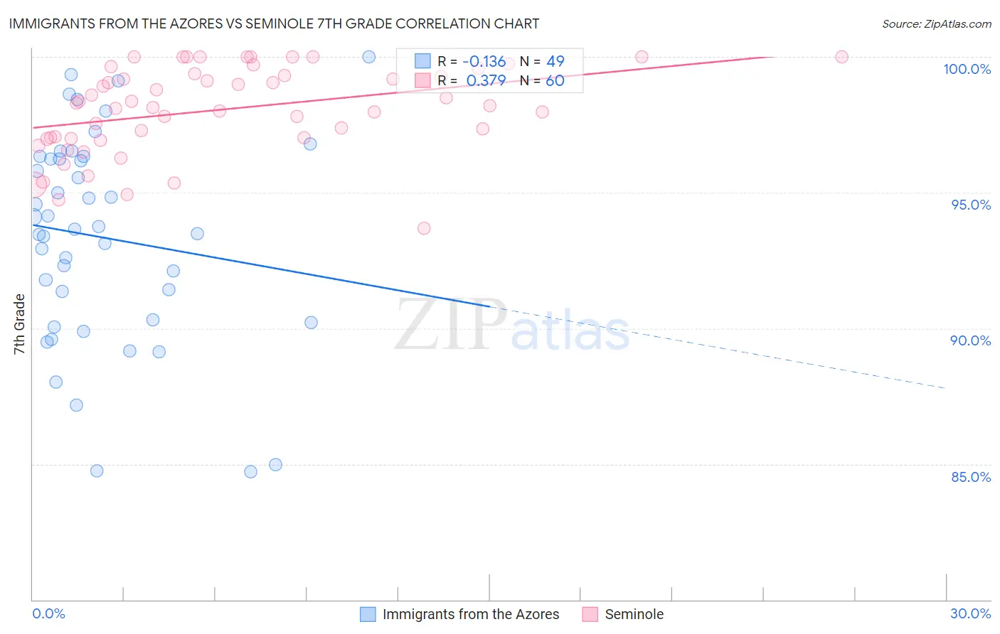Click the pink Seminole legend swatch

tap(590, 614)
